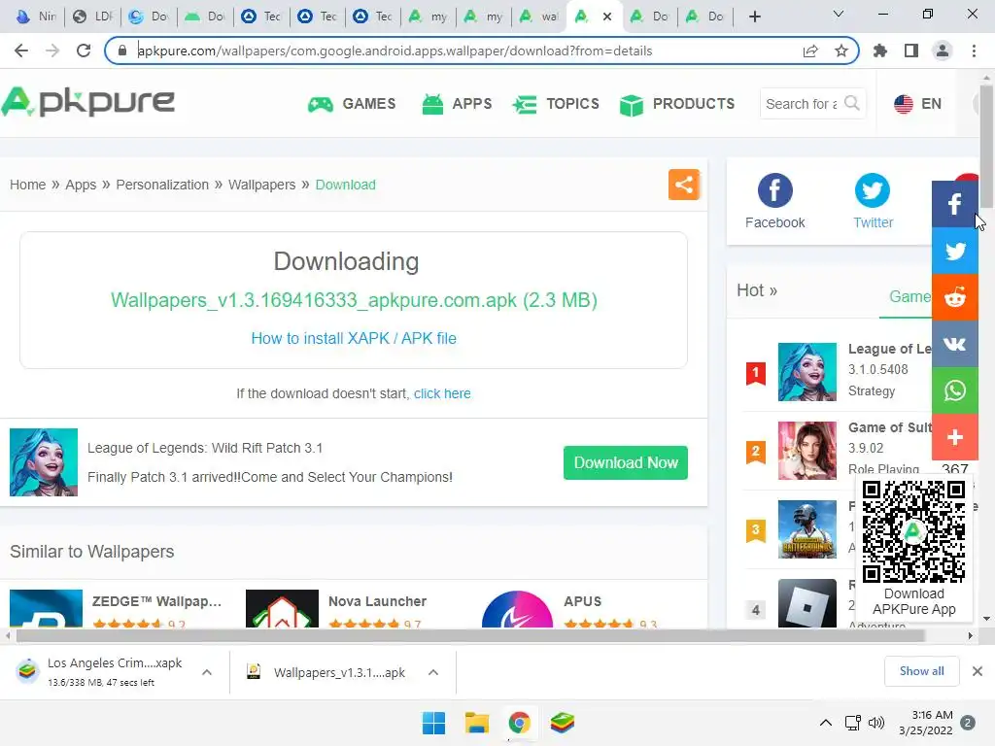Share via Facebook in floating sidebar
Screen dimensions: 995x746
954,204
